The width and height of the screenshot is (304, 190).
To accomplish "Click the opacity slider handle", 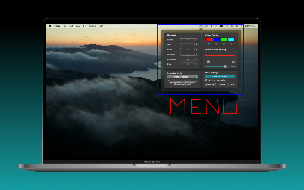I will tap(225, 66).
